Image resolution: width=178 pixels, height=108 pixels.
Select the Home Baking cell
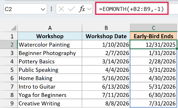click(50, 78)
